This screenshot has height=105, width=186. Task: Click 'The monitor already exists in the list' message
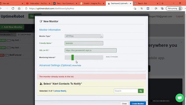56,76
